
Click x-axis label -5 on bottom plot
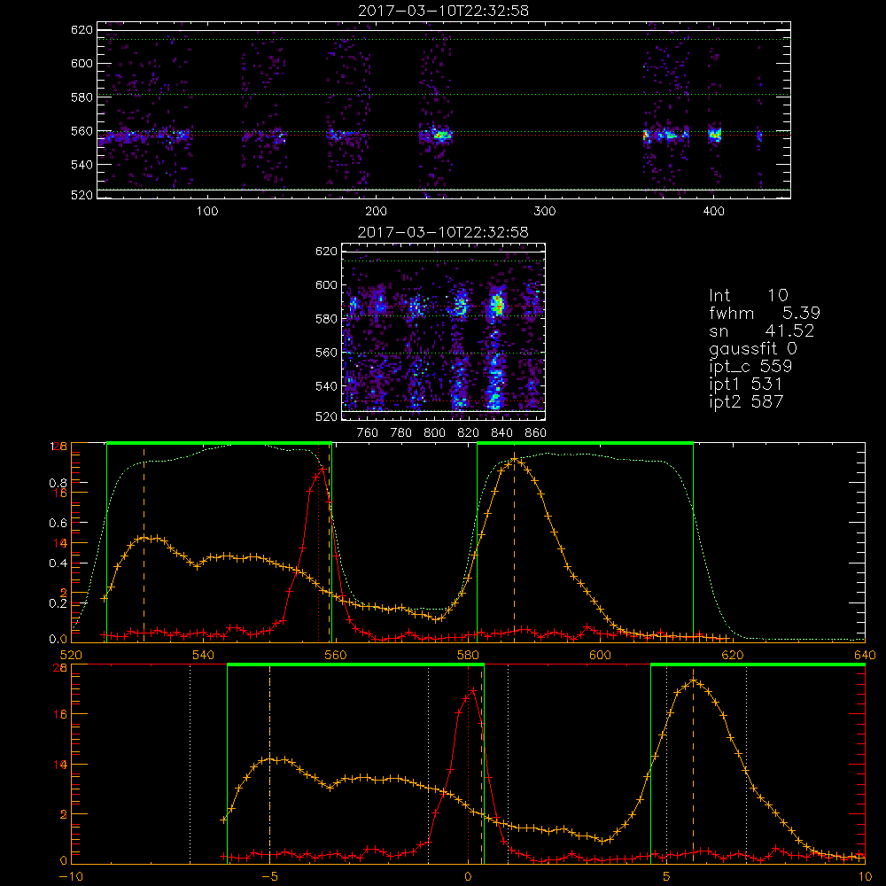[269, 877]
